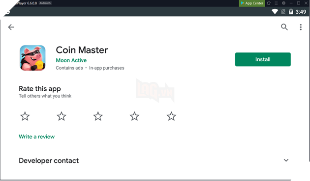The width and height of the screenshot is (310, 181).
Task: Maximize the emulator window
Action: point(299,3)
